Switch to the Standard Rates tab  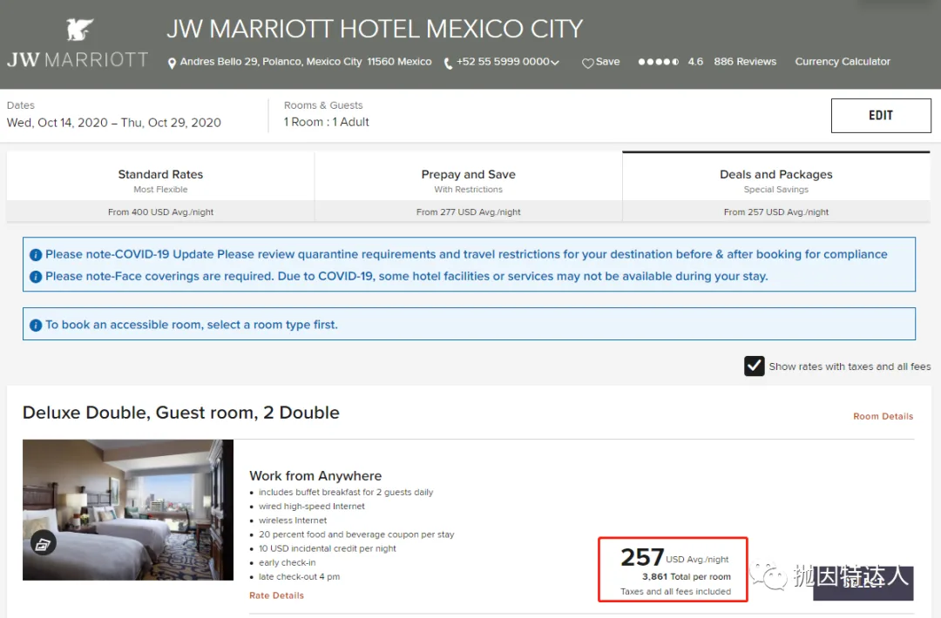[x=160, y=186]
